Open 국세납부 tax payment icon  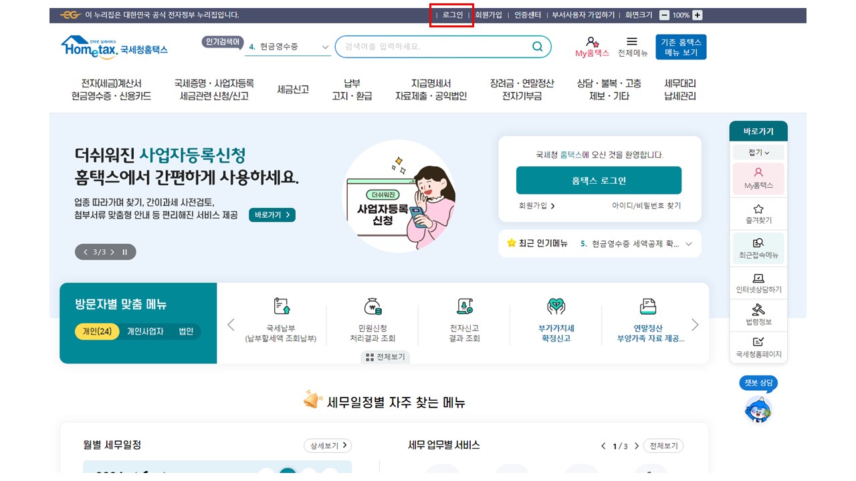click(x=282, y=319)
